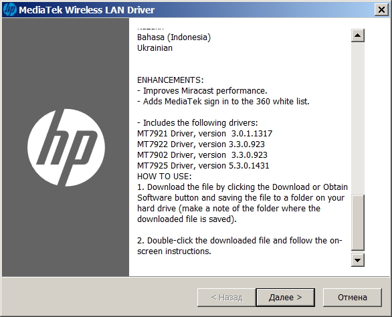392x317 pixels.
Task: Click the 'Bahasa (Indonesia)' text line
Action: (x=174, y=37)
